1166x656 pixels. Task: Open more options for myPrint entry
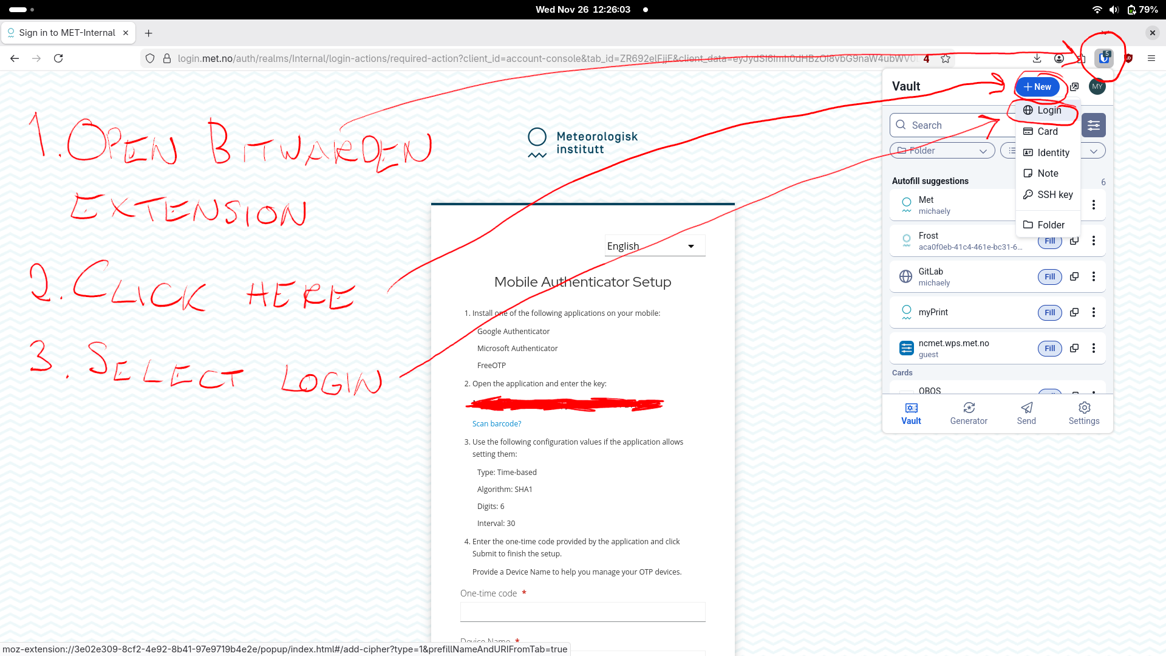(1093, 312)
